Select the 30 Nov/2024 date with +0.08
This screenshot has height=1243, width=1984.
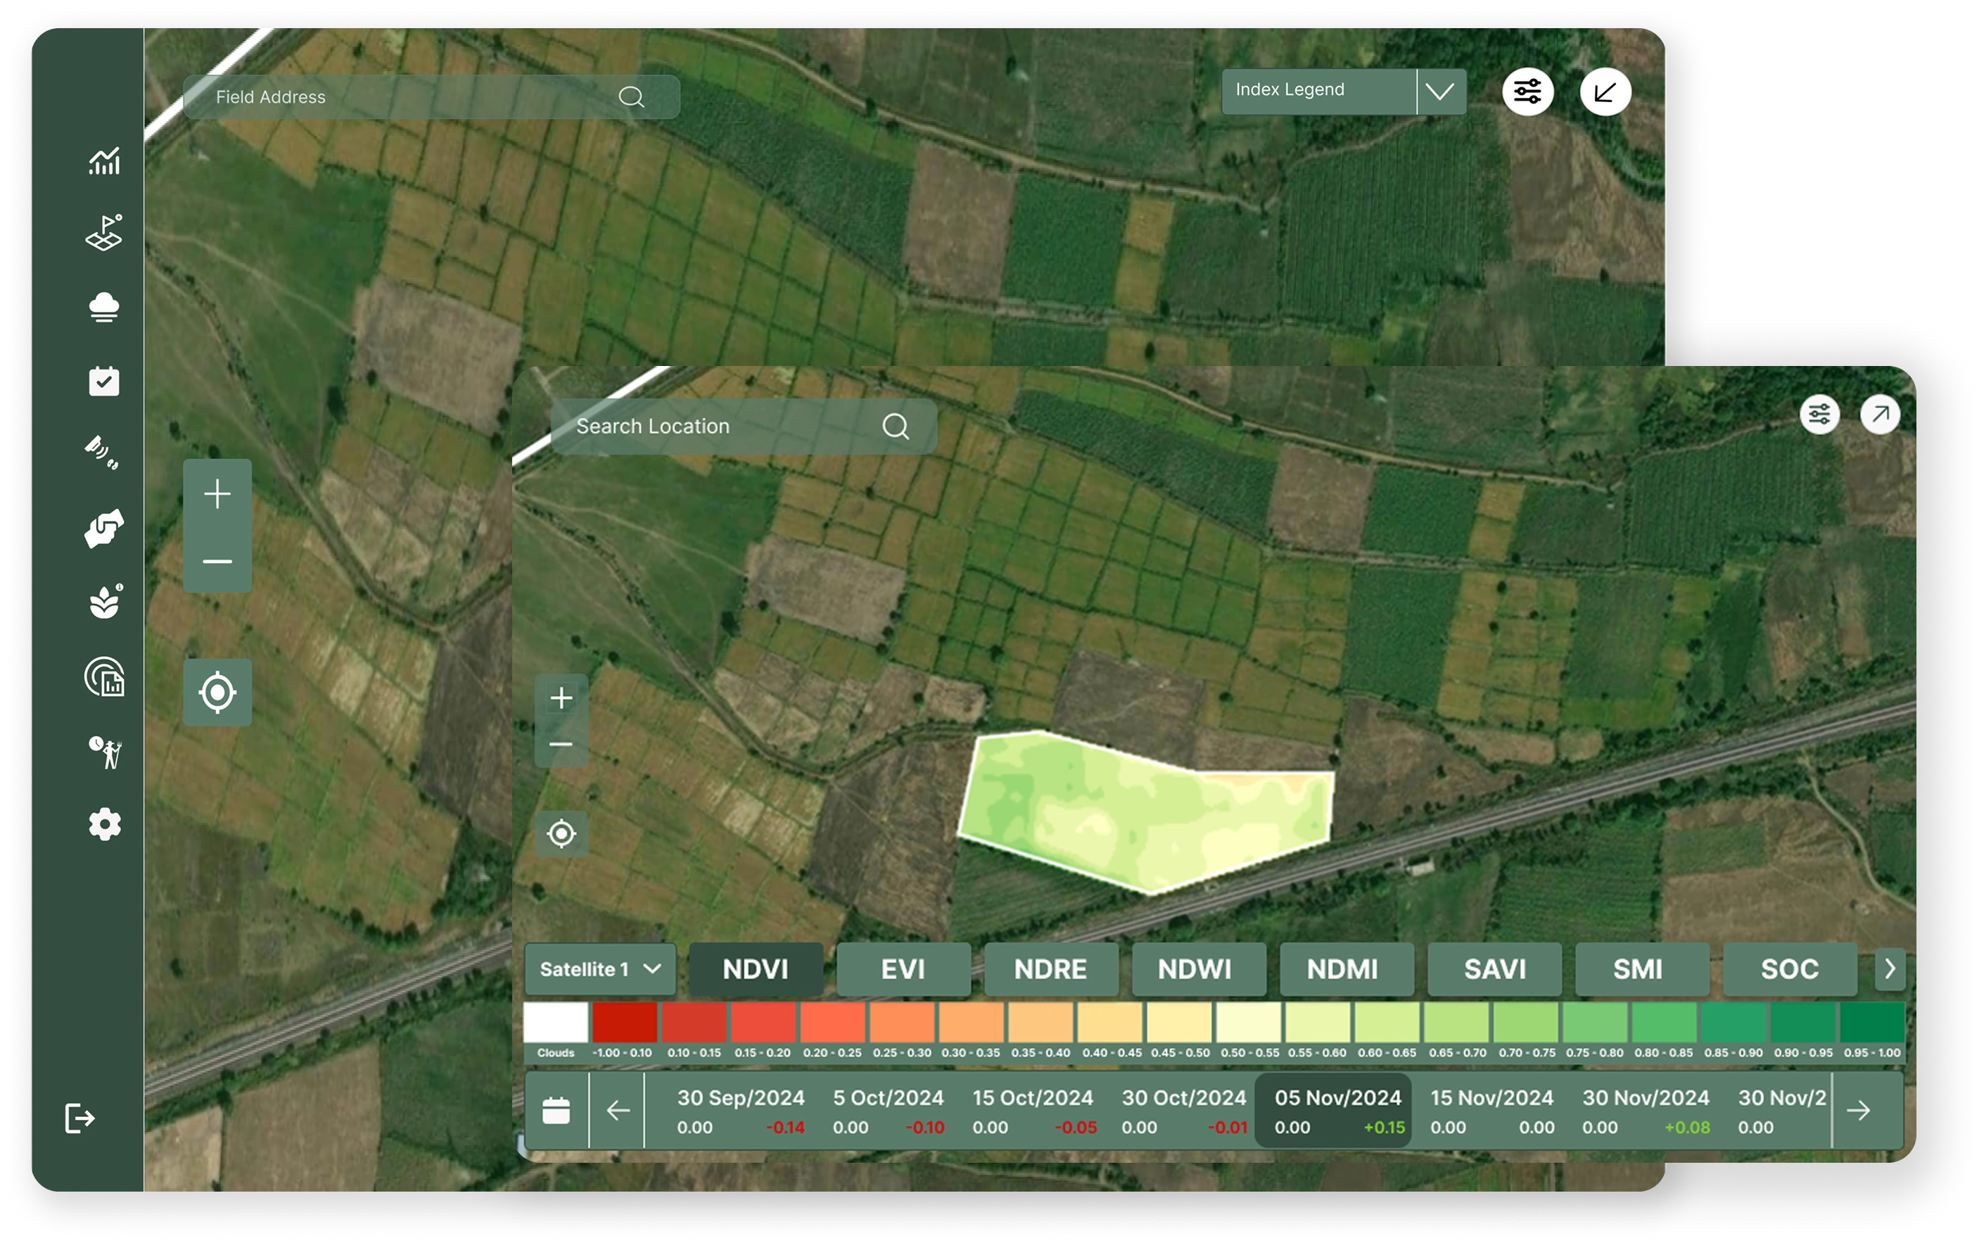coord(1646,1111)
